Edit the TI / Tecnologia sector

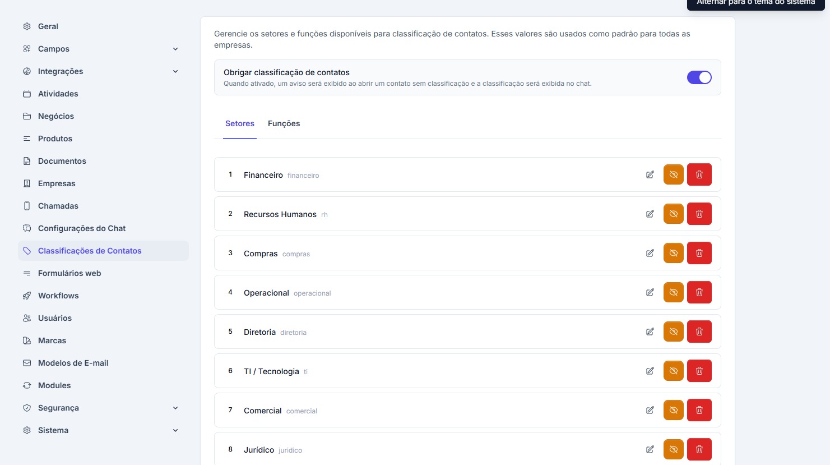(x=650, y=371)
